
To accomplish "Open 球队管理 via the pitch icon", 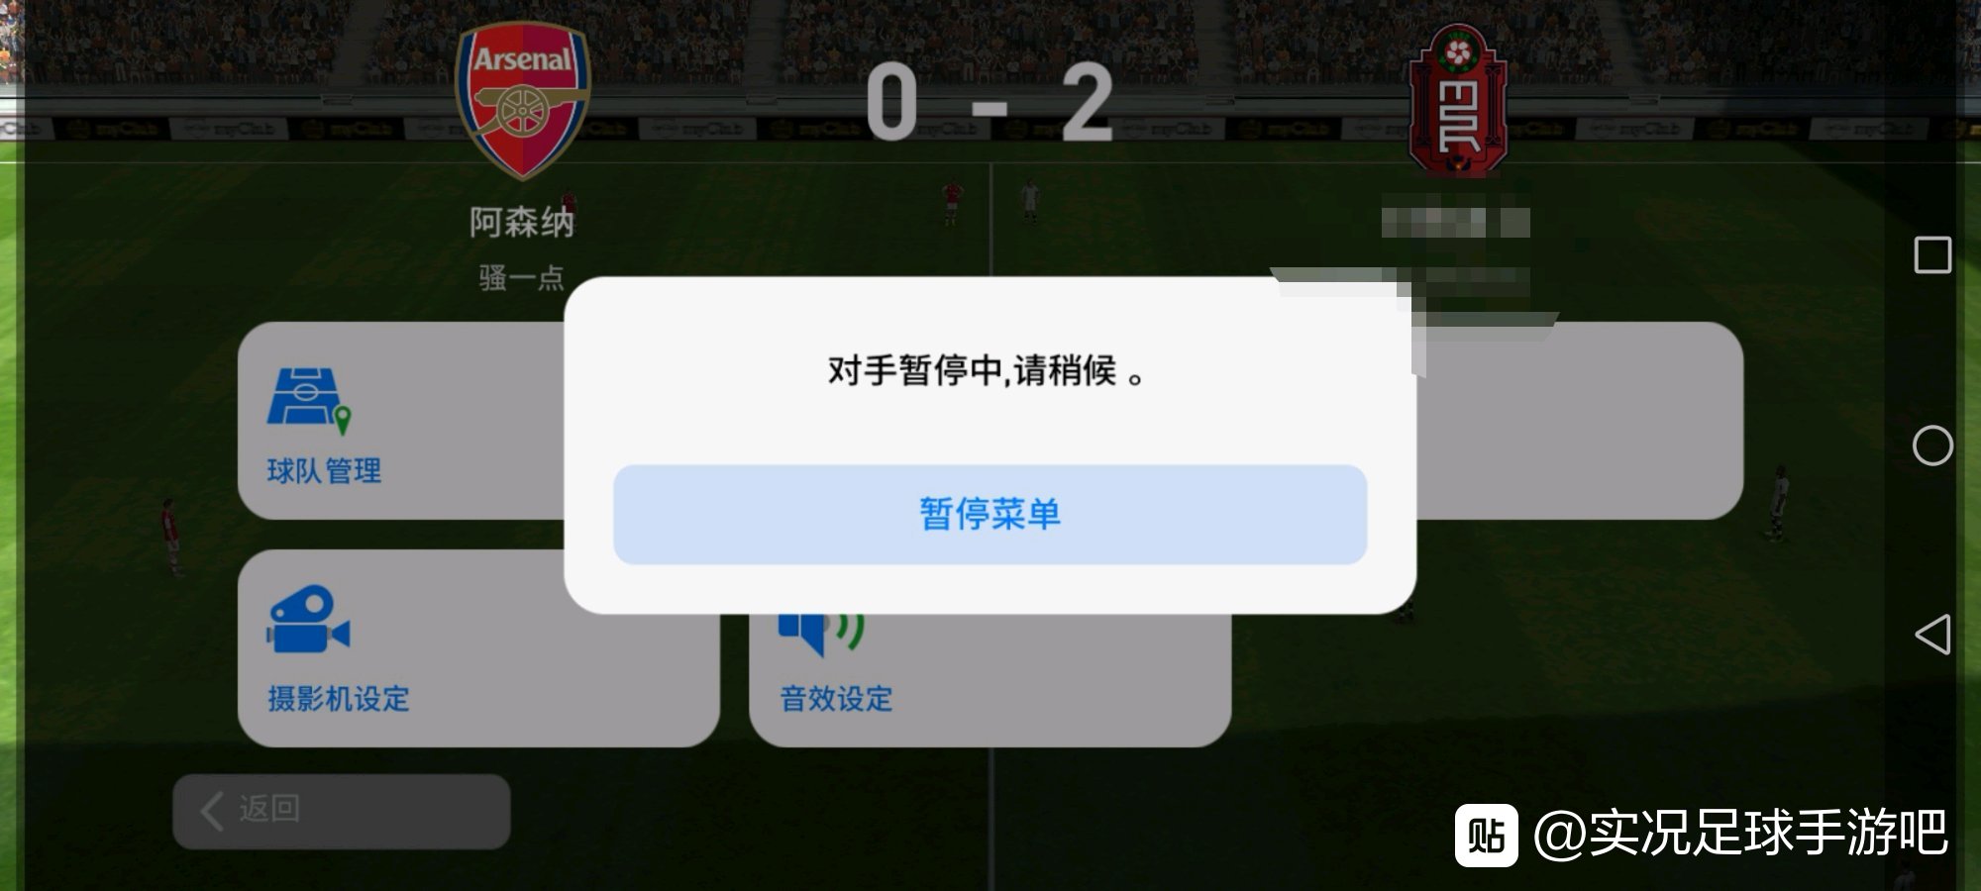I will coord(309,402).
